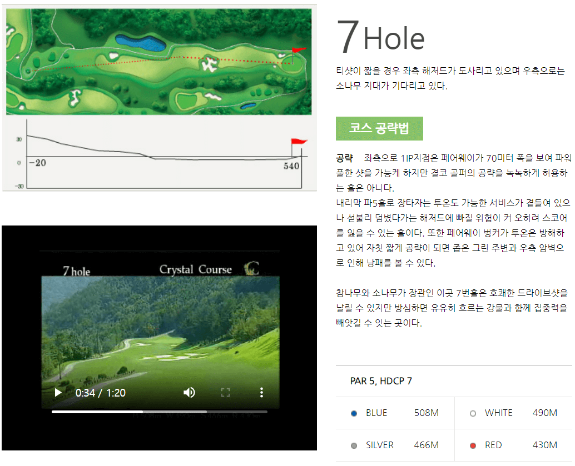The image size is (575, 466).
Task: Click the red flag on the elevation chart
Action: point(299,140)
